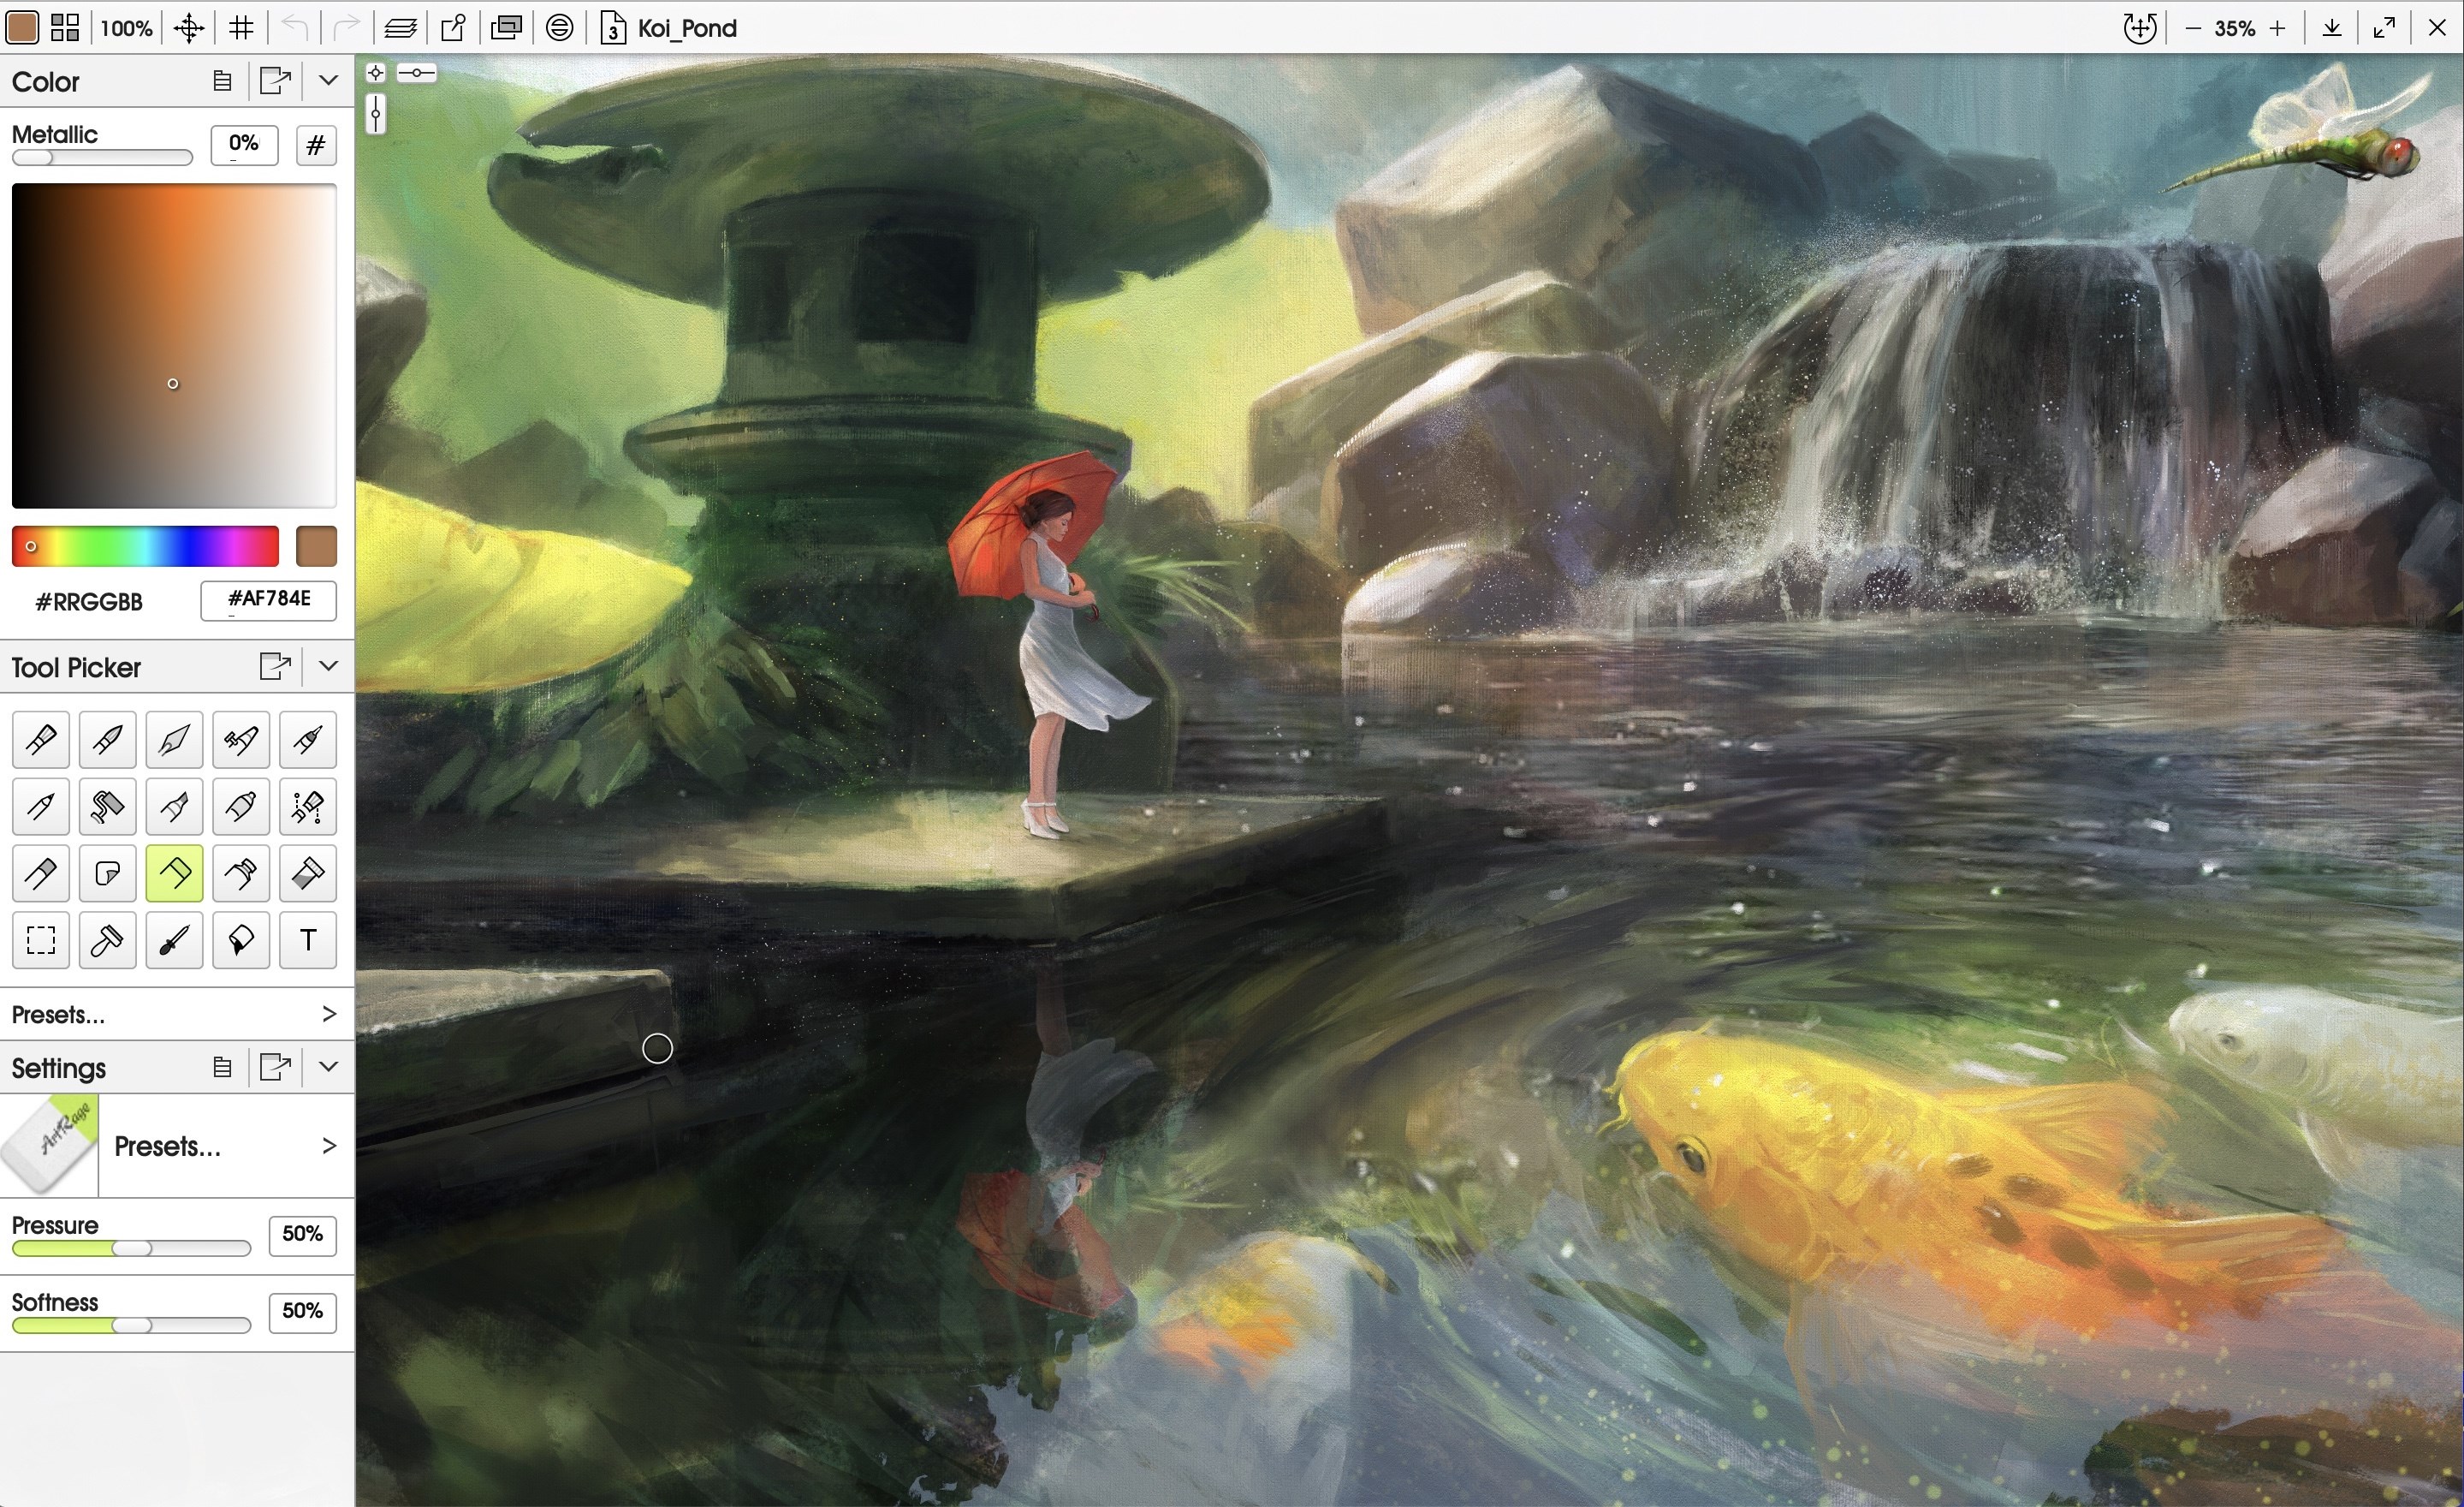Image resolution: width=2464 pixels, height=1507 pixels.
Task: Select the Eyedropper color sampler tool
Action: point(174,939)
